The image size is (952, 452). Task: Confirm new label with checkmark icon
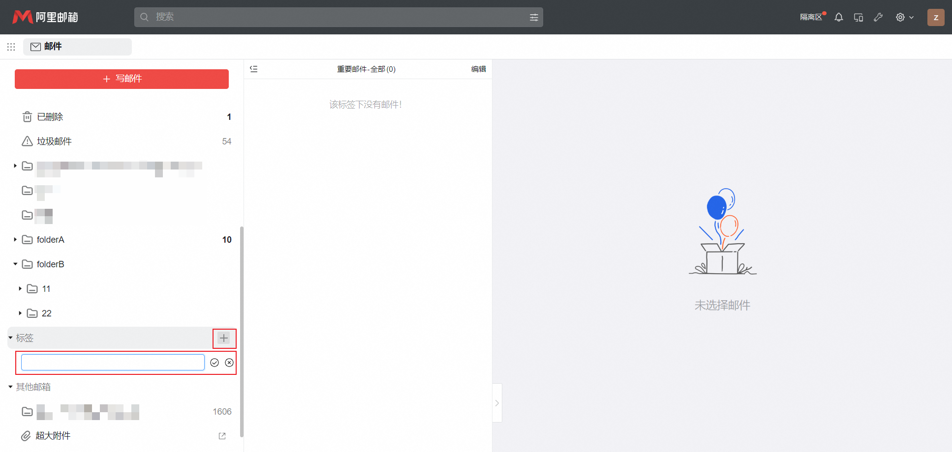point(215,363)
